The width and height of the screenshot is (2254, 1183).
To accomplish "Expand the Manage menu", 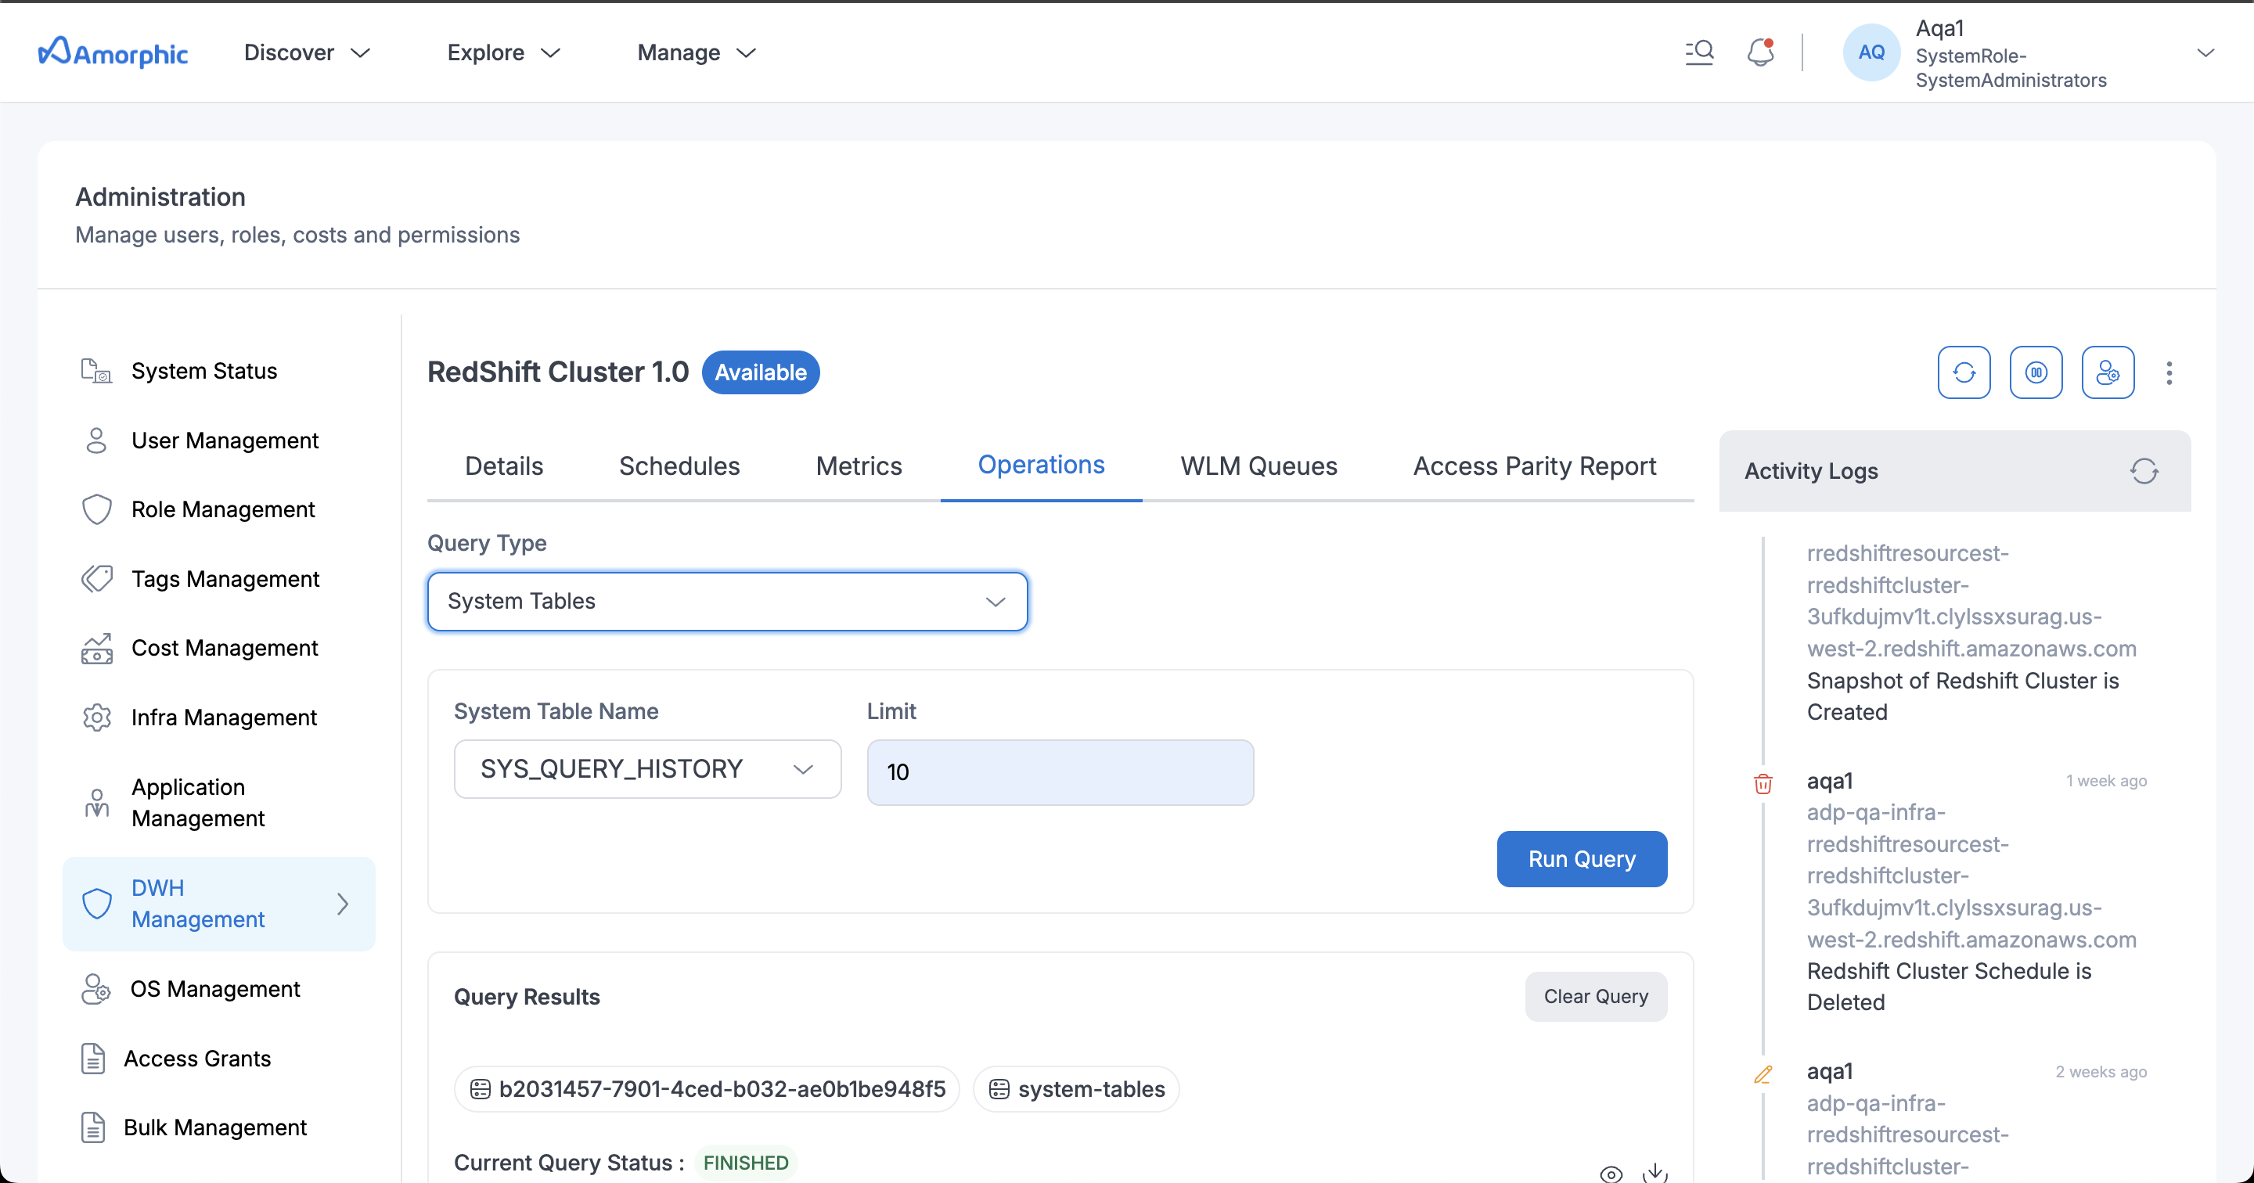I will tap(697, 52).
